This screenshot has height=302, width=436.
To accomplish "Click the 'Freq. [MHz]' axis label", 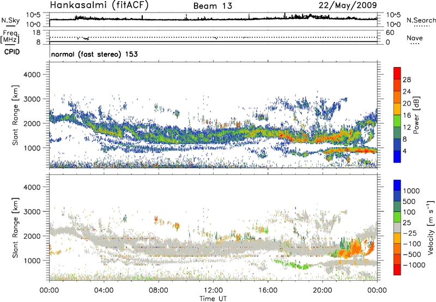I will point(10,37).
